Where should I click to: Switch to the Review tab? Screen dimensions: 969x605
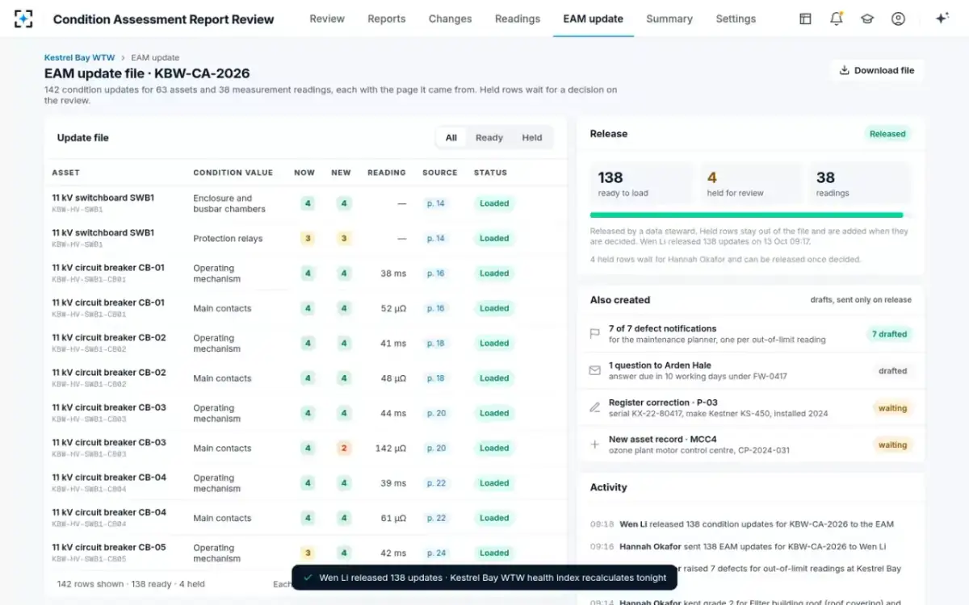click(x=327, y=19)
